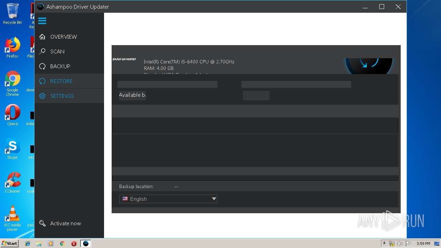
Task: Open Windows Explorer from the taskbar
Action: (x=39, y=244)
